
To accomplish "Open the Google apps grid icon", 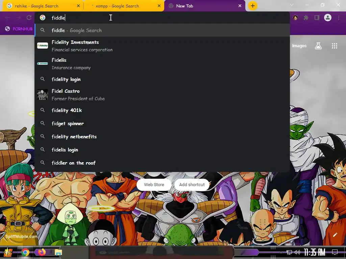I will coord(334,46).
